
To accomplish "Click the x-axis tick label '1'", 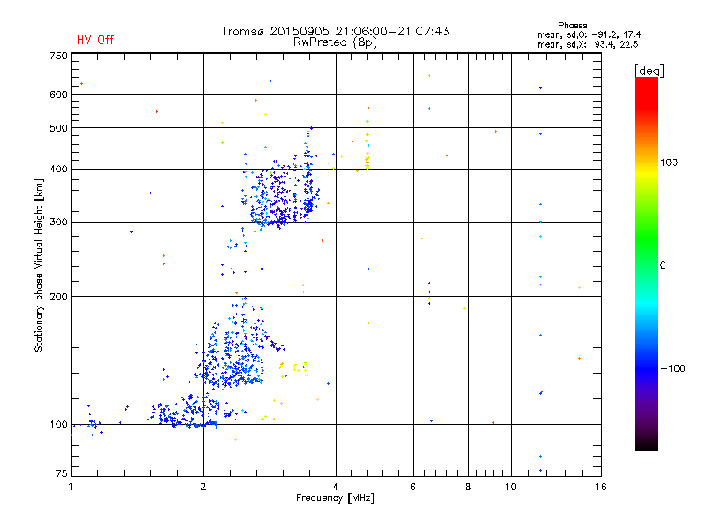I will click(71, 487).
